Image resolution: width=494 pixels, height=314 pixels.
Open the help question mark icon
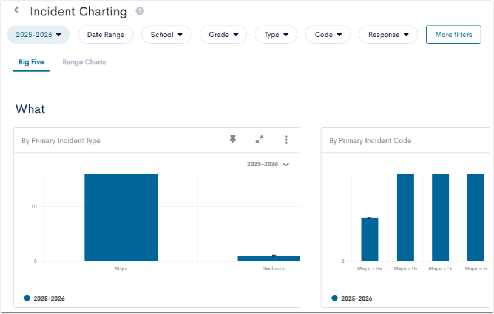point(140,11)
